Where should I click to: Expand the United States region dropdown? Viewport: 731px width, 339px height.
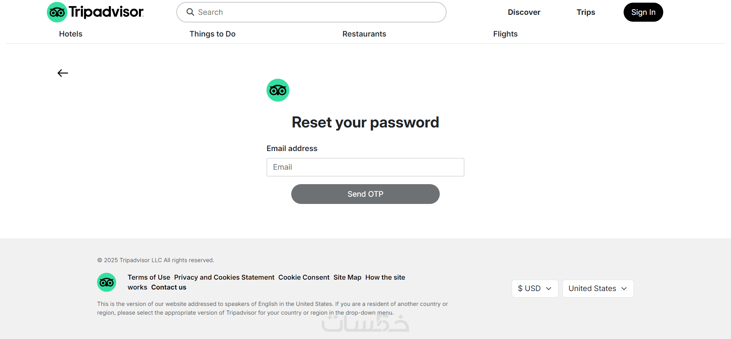pyautogui.click(x=598, y=288)
